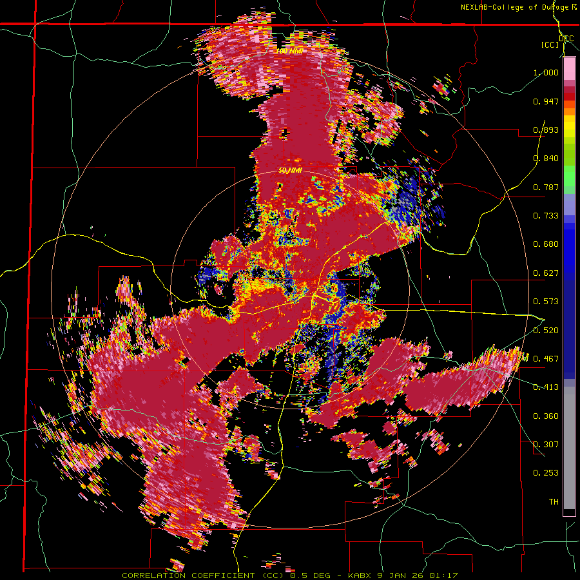580x580 pixels.
Task: Pick the light pink top legend color
Action: [x=569, y=68]
